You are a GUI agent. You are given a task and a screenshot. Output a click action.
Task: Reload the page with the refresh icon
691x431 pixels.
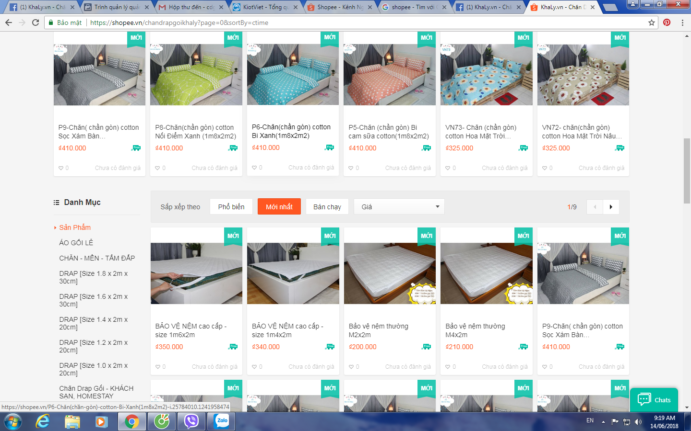[x=36, y=23]
